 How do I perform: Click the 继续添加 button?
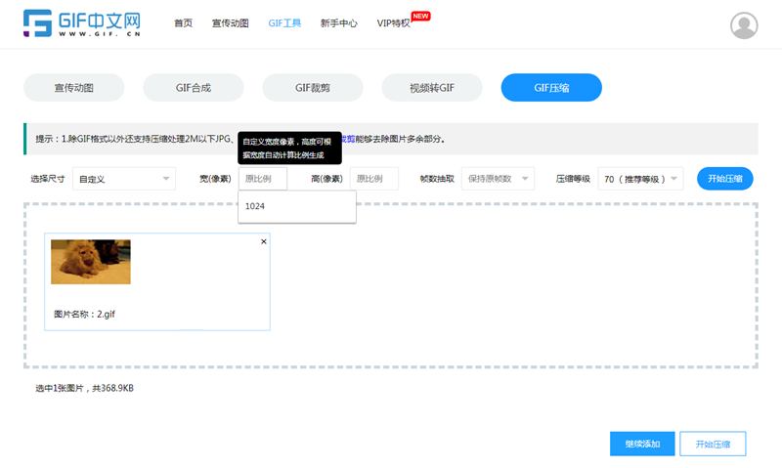point(642,444)
